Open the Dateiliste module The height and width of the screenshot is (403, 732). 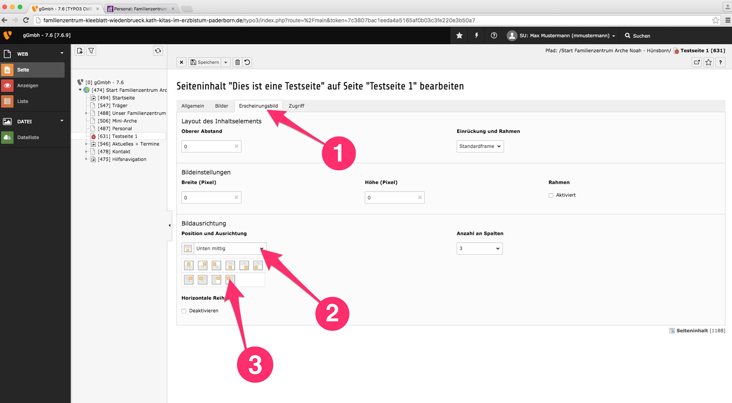pyautogui.click(x=28, y=138)
